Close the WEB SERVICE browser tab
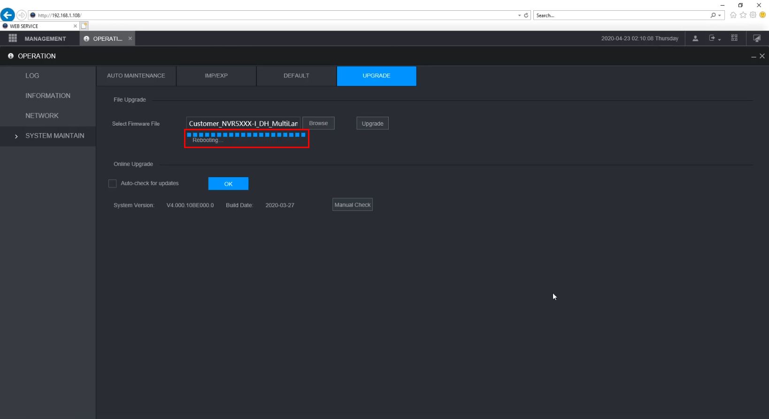769x419 pixels. (75, 26)
